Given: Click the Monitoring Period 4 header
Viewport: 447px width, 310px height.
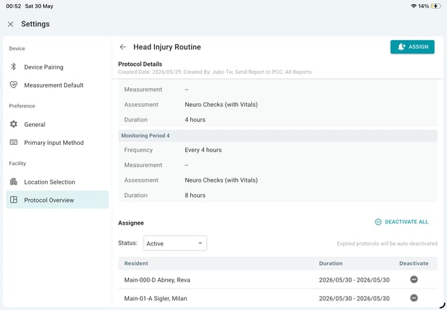Looking at the screenshot, I should (278, 136).
